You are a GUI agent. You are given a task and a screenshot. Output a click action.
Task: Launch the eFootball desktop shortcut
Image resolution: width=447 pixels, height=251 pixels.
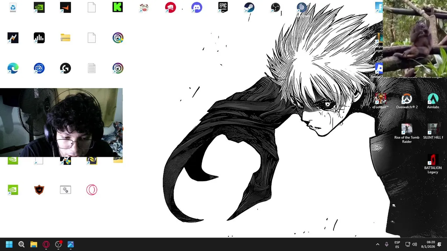[380, 101]
